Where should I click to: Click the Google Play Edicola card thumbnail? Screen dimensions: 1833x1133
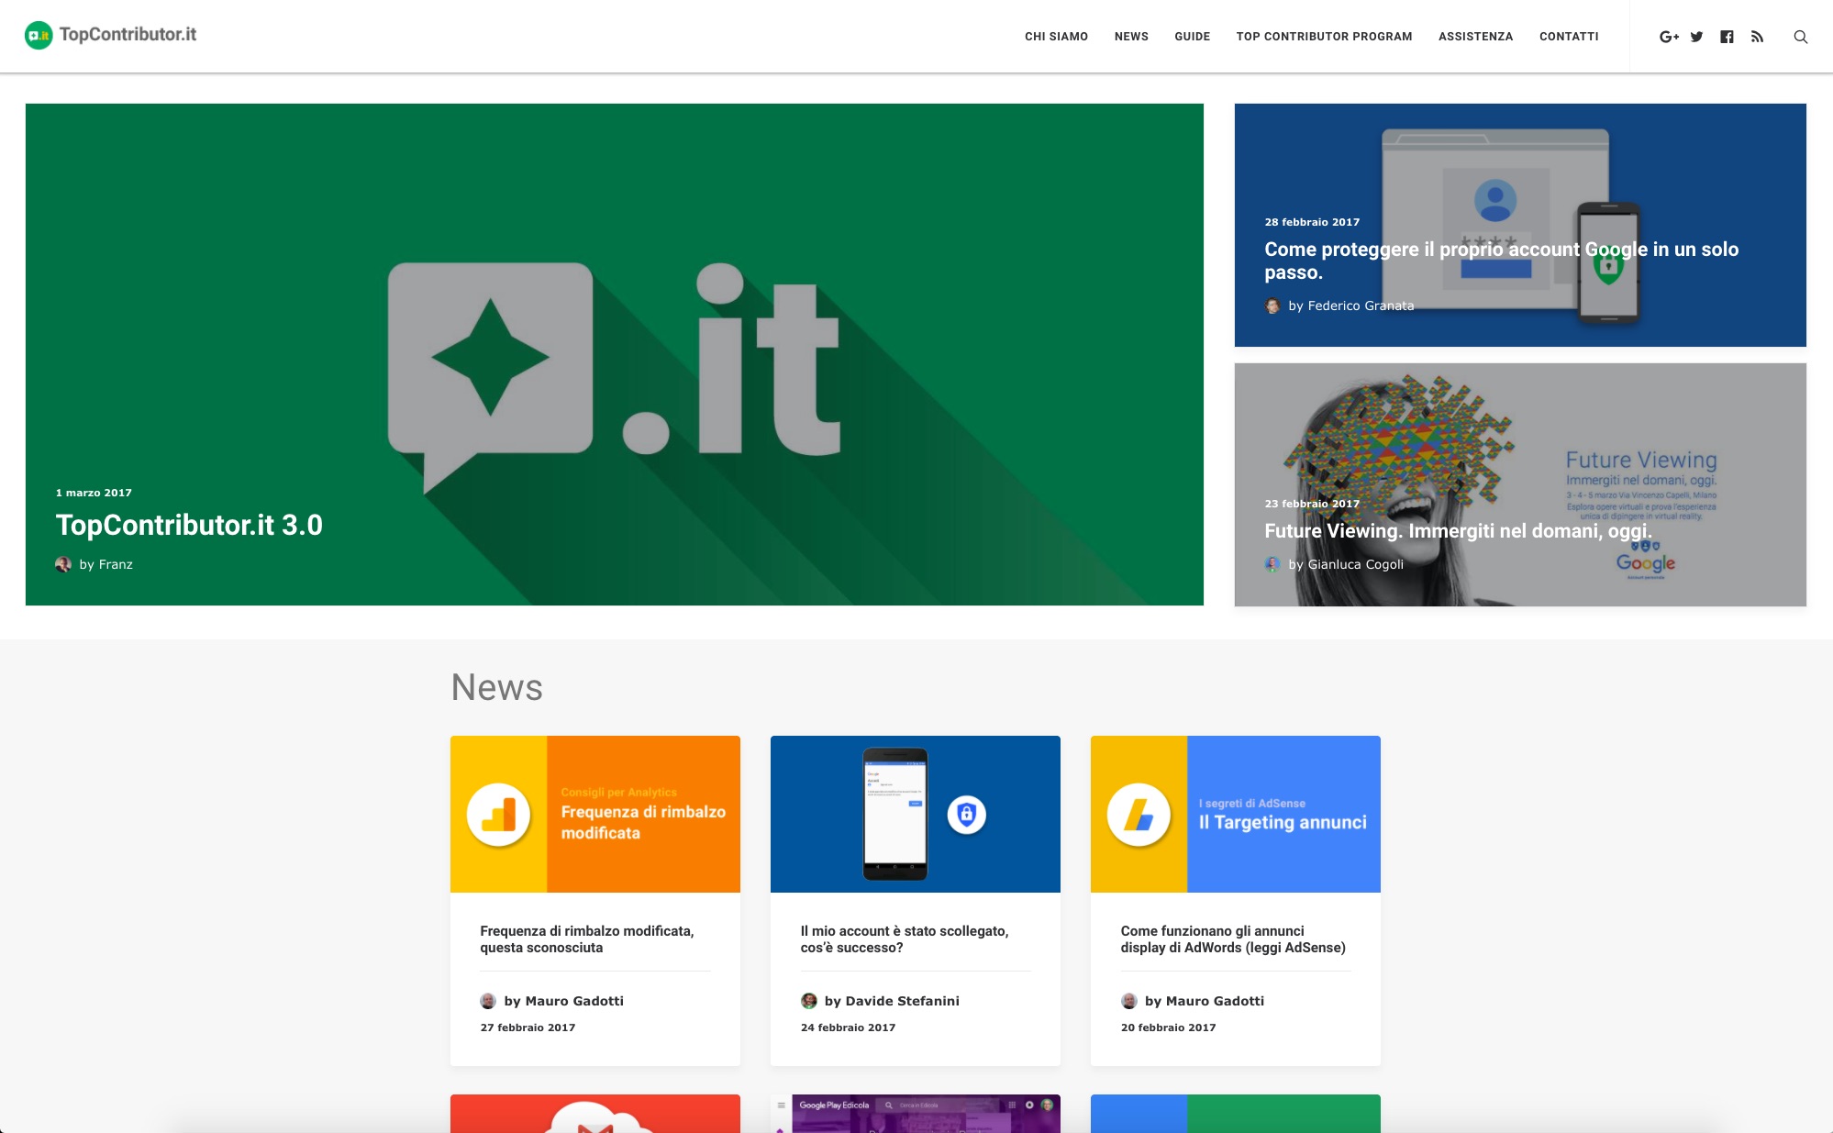(916, 1113)
